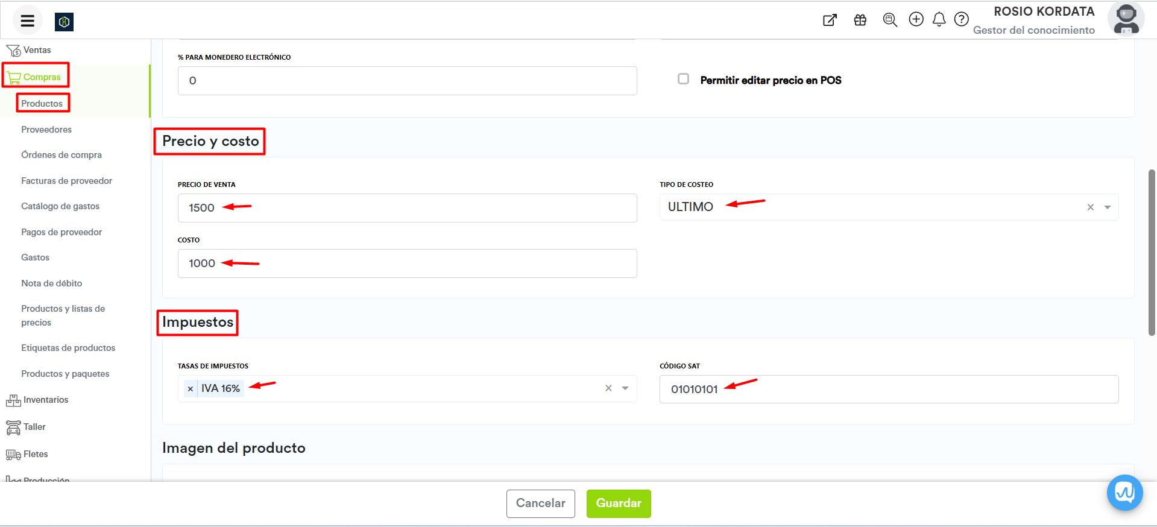Click the green Guardar button
The height and width of the screenshot is (527, 1157).
click(x=619, y=503)
